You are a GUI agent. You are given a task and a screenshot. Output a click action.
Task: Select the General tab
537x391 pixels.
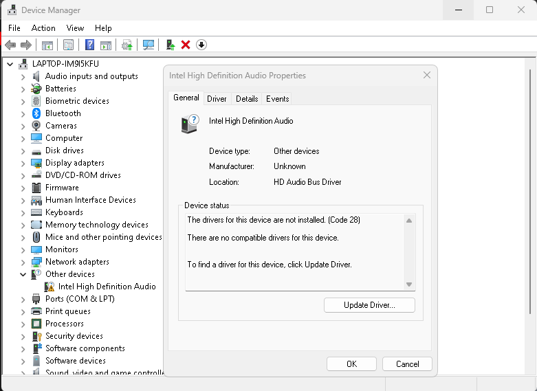click(186, 98)
